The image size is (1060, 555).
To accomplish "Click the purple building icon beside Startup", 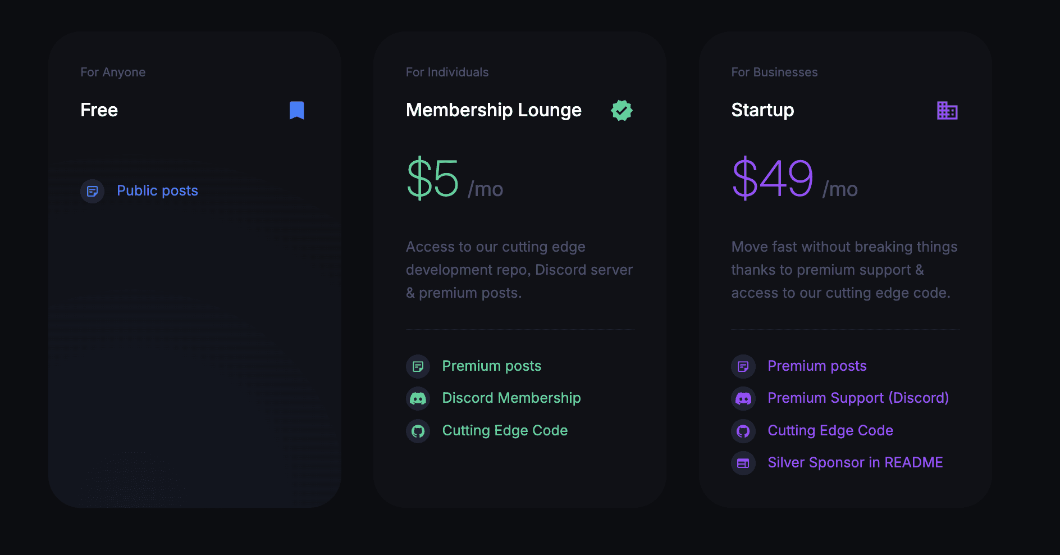I will (947, 111).
